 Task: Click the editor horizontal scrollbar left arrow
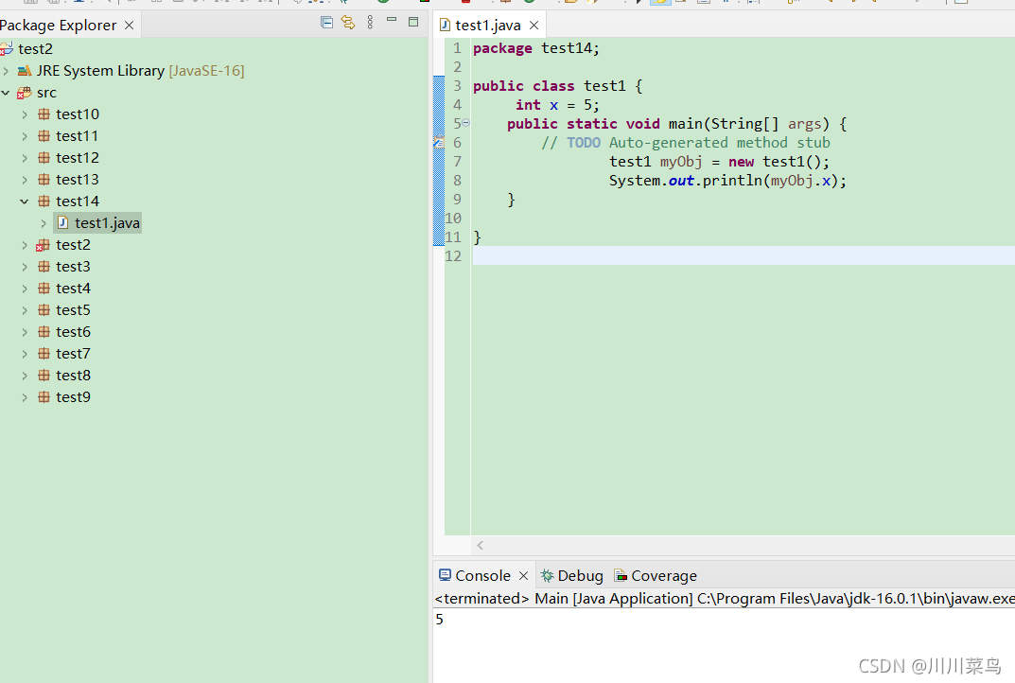click(481, 546)
